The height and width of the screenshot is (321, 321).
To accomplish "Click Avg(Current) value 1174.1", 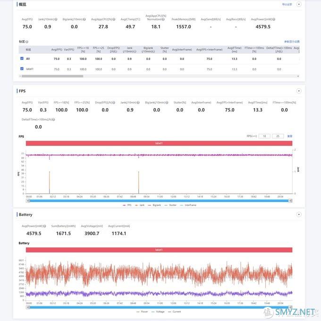I will (119, 233).
